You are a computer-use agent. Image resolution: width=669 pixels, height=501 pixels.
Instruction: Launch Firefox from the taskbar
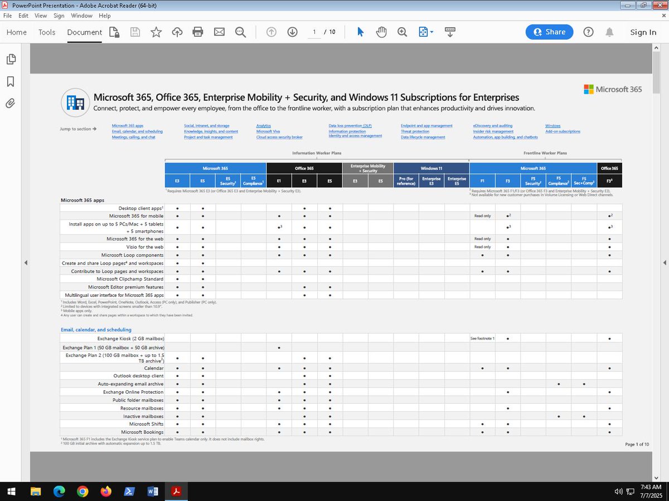[x=106, y=492]
